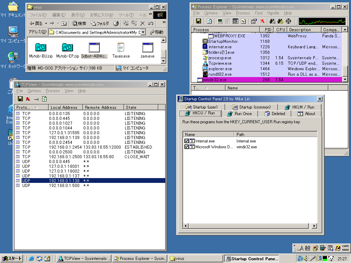This screenshot has width=351, height=263.
Task: Click the Save icon in Process Explorer toolbar
Action: (198, 21)
